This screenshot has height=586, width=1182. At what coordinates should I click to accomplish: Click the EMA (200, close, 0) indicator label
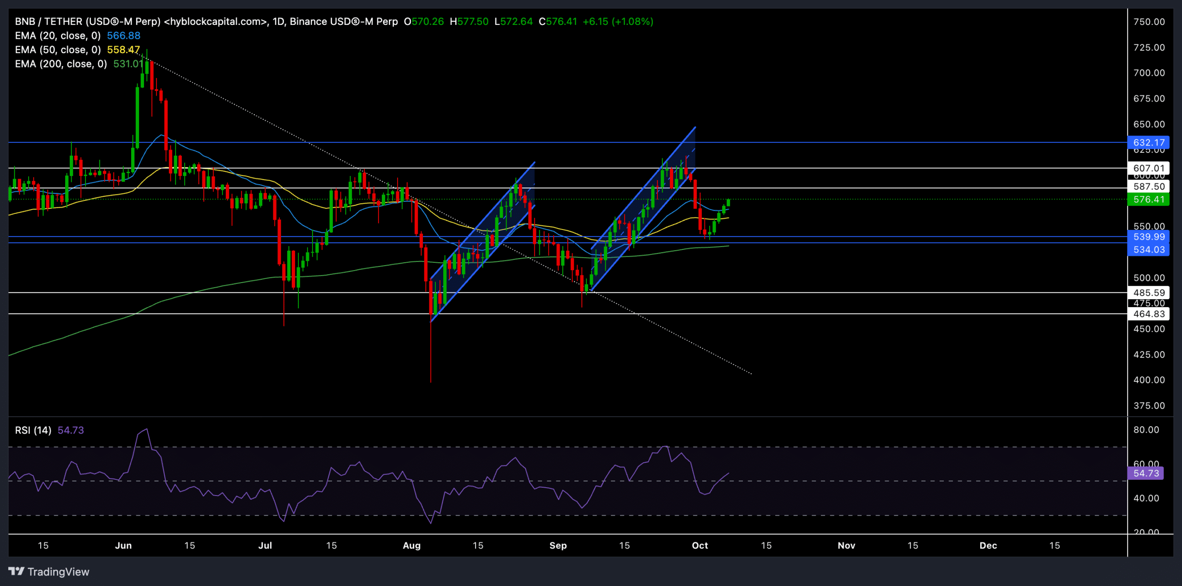61,64
